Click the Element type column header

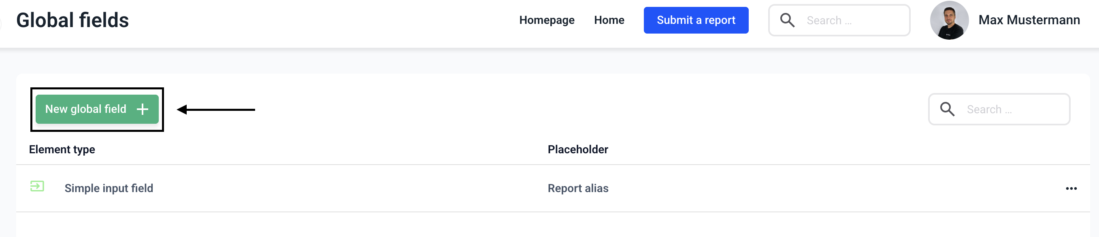coord(62,150)
